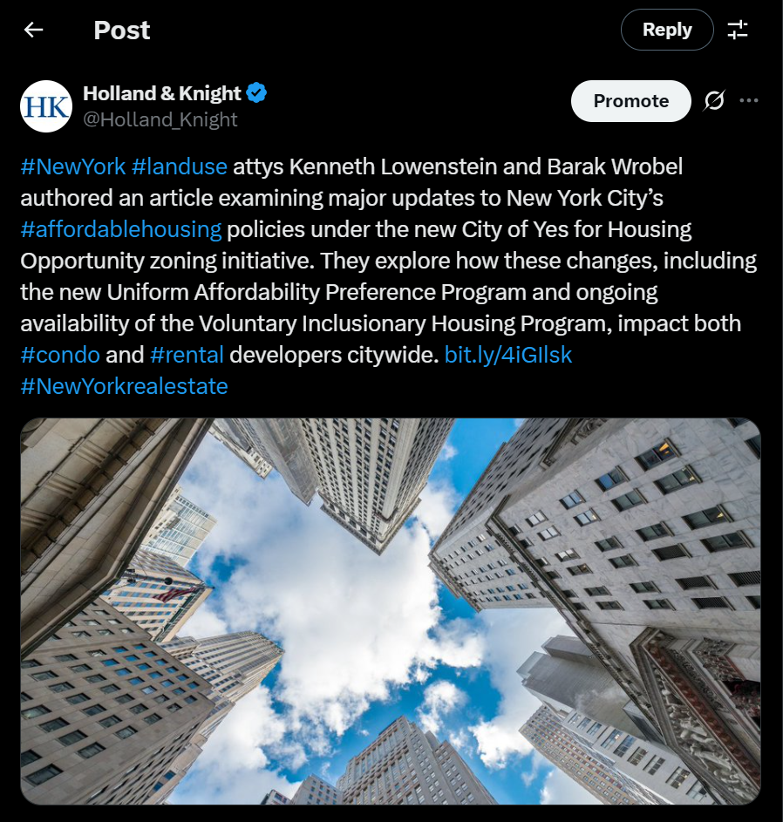Open reply filter settings icon
The width and height of the screenshot is (783, 822).
pos(738,30)
